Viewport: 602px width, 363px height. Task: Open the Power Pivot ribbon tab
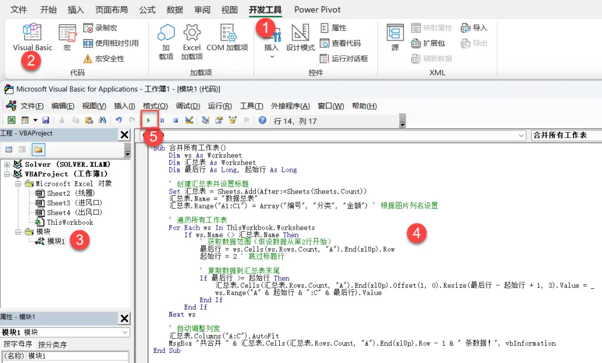tap(318, 9)
